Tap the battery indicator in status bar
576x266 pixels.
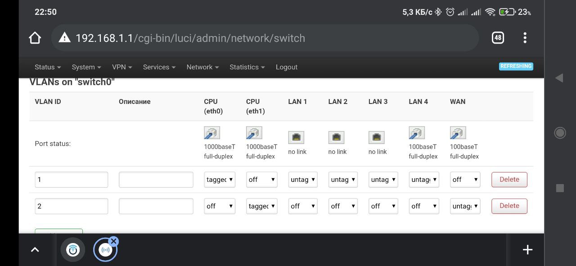click(x=507, y=12)
